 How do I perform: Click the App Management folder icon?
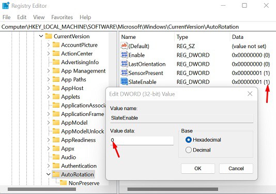point(56,71)
